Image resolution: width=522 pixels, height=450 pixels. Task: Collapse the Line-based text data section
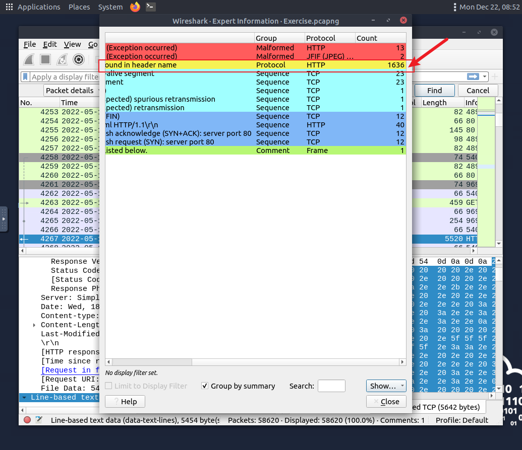[24, 397]
